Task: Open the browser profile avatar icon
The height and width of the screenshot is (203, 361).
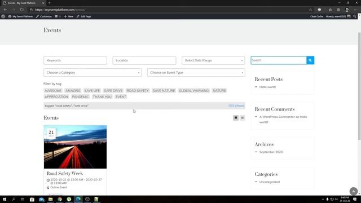Action: [x=347, y=10]
